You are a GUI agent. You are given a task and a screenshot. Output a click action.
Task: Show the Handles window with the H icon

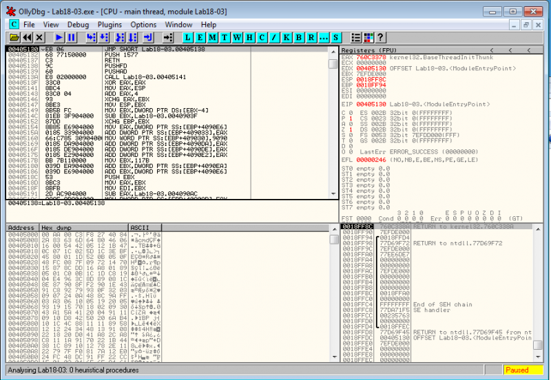249,38
